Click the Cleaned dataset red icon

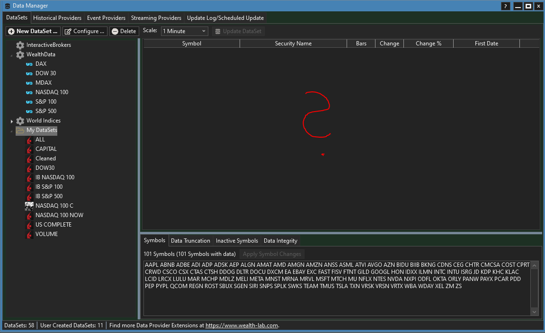pos(29,158)
